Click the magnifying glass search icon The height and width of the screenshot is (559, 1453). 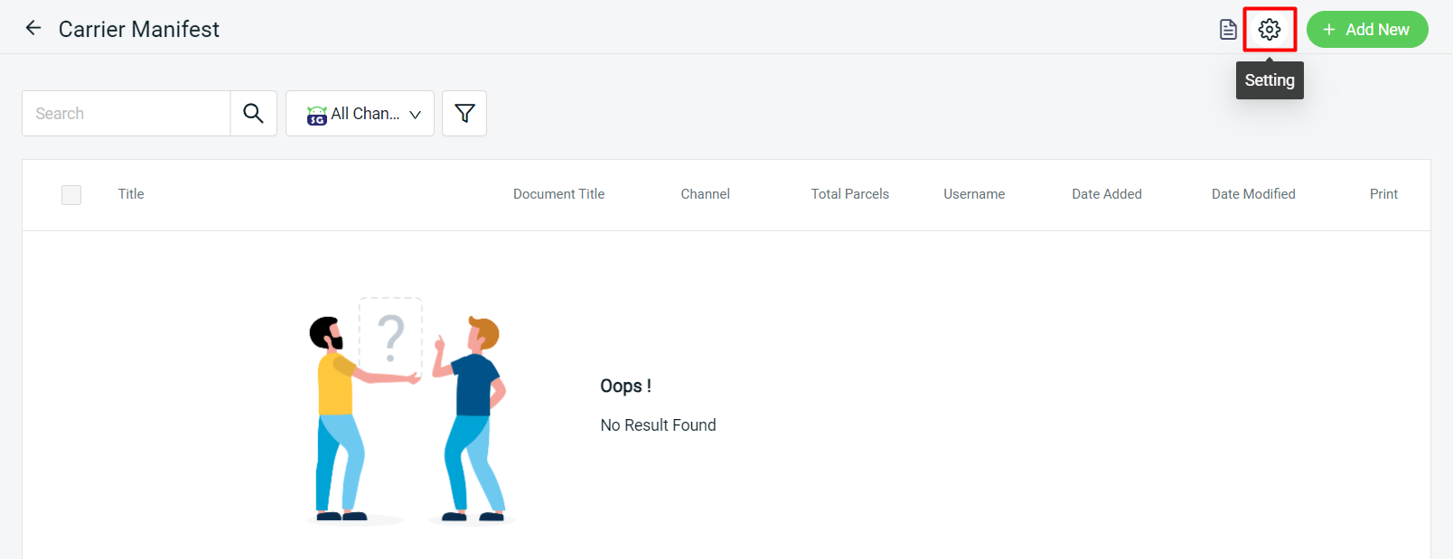[x=253, y=114]
